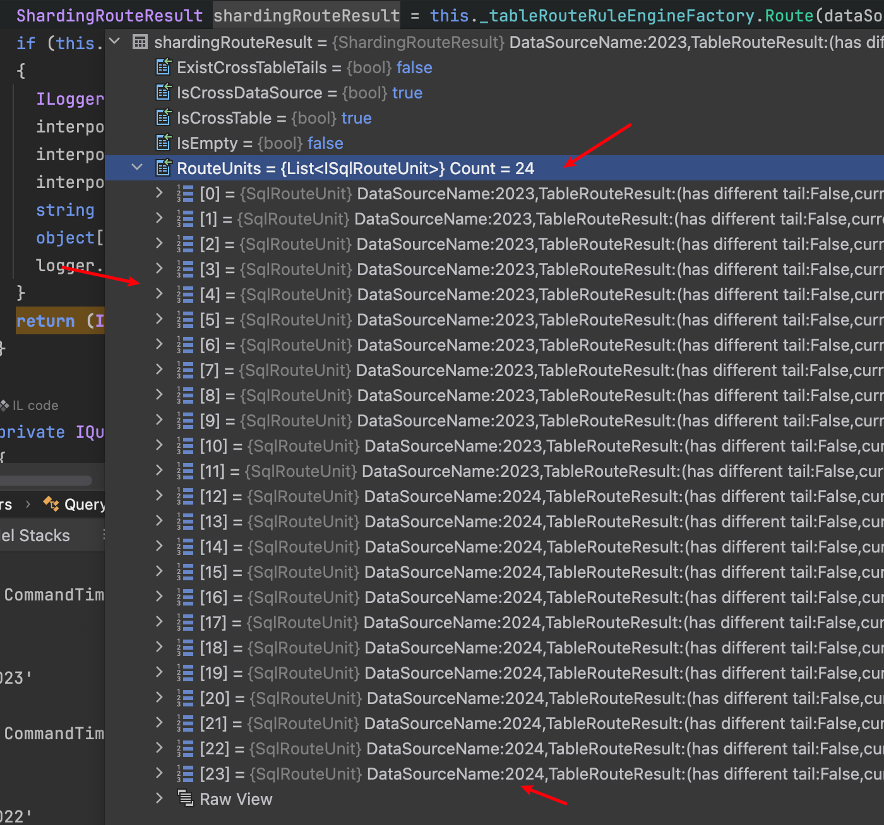Click the shardingRouteResult variable table icon
The width and height of the screenshot is (884, 825).
[140, 42]
